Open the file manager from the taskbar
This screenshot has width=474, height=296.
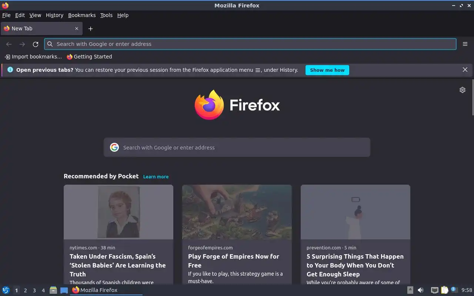53,290
